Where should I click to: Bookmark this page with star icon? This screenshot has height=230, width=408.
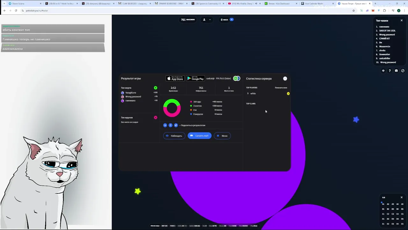[x=353, y=11]
